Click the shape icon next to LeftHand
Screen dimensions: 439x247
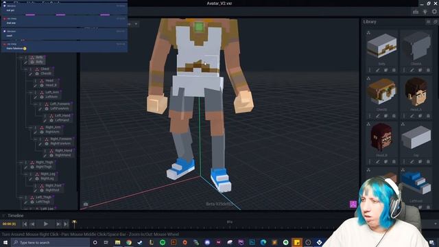51,121
